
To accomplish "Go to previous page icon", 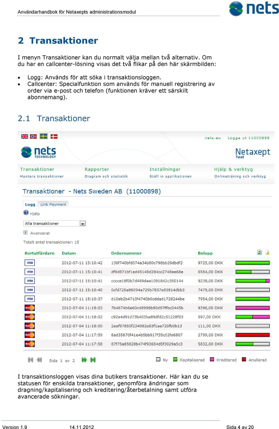I will pyautogui.click(x=39, y=360).
